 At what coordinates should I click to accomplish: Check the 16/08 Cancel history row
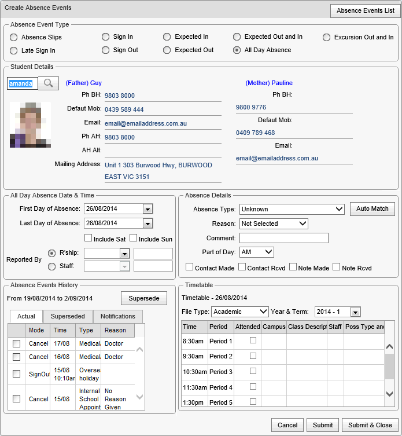click(x=17, y=357)
